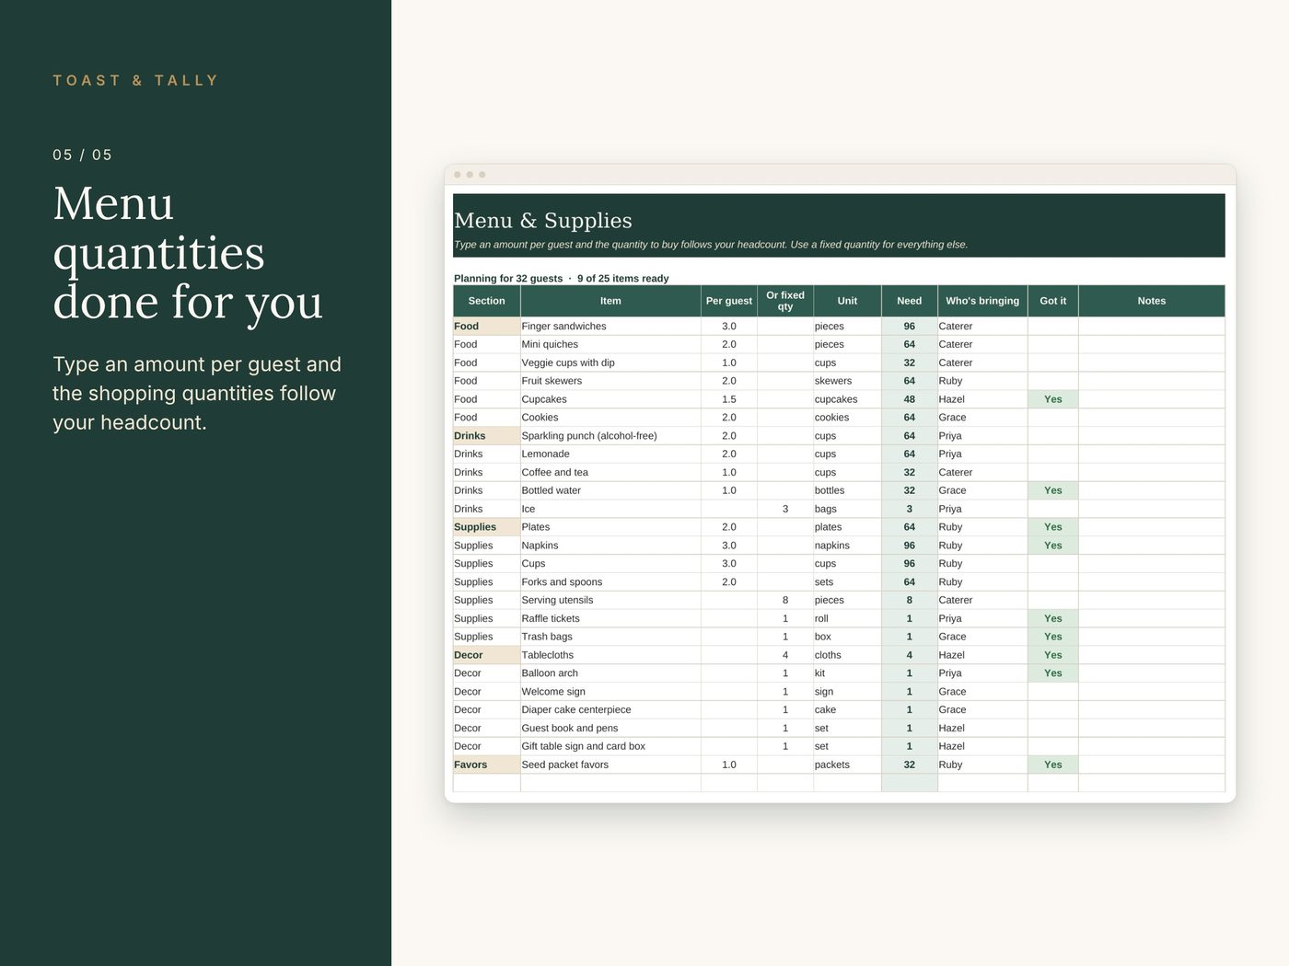Select the Balloon arch item cell
This screenshot has height=966, width=1289.
click(x=610, y=673)
